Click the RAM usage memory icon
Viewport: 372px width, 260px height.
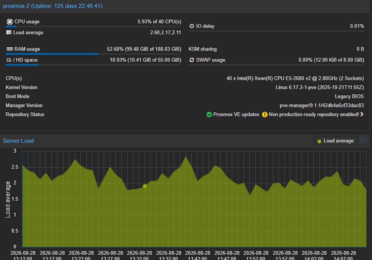[x=9, y=49]
